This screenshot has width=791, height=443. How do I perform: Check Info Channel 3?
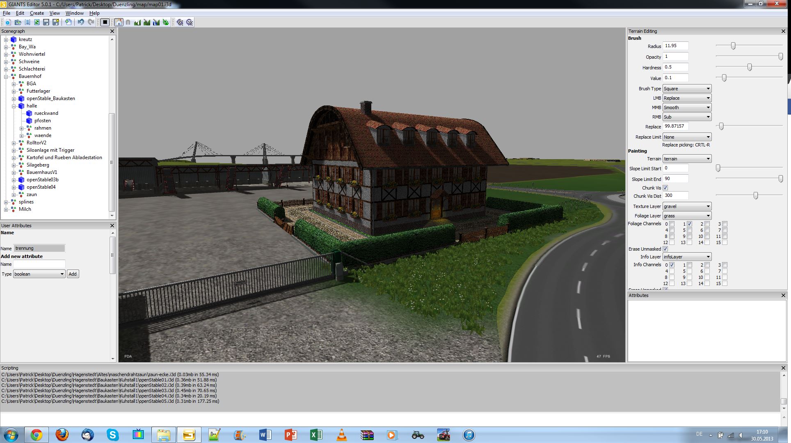pos(725,265)
